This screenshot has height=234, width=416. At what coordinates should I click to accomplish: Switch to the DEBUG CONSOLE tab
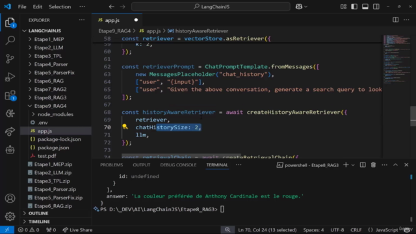click(178, 164)
